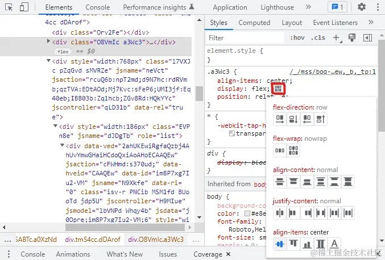Image resolution: width=385 pixels, height=260 pixels.
Task: Open the DevTools three-dot customize menu
Action: (378, 7)
